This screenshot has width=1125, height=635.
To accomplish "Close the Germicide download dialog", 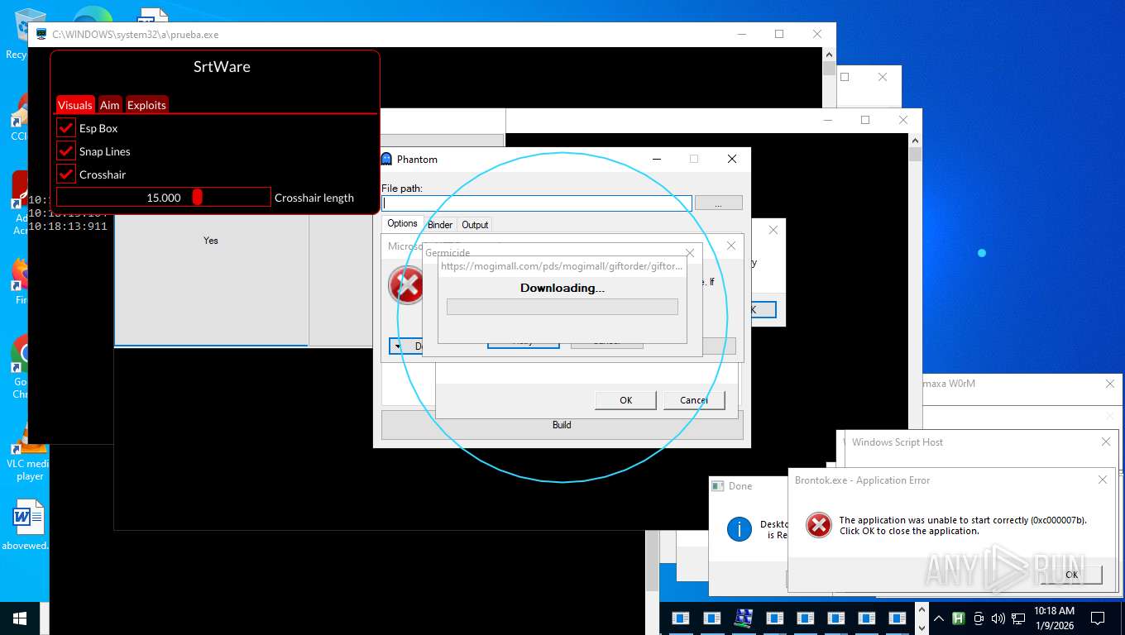I will [690, 253].
